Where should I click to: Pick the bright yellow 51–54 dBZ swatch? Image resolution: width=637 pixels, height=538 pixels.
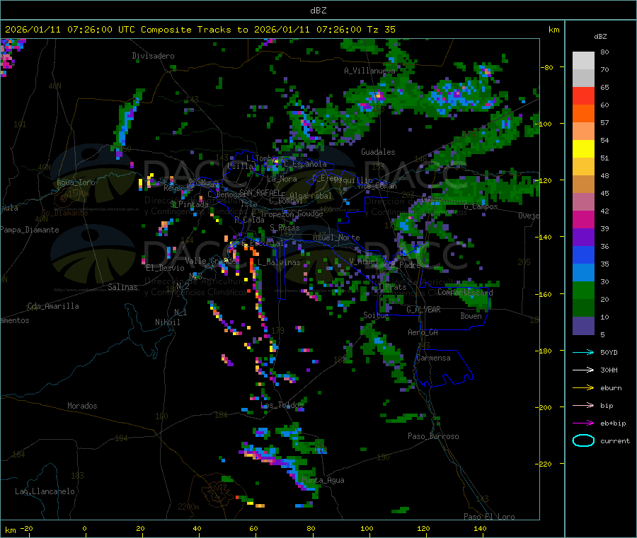pos(583,149)
